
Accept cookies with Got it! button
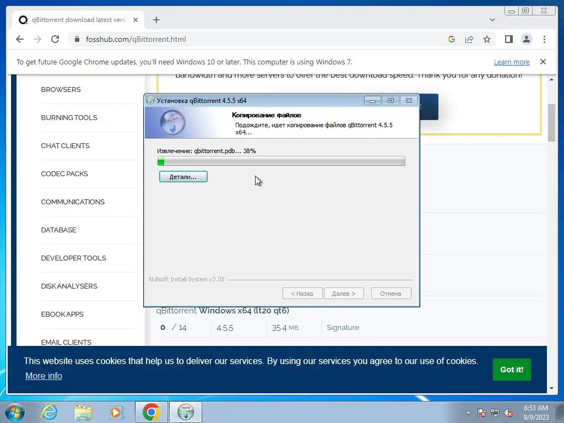click(512, 370)
